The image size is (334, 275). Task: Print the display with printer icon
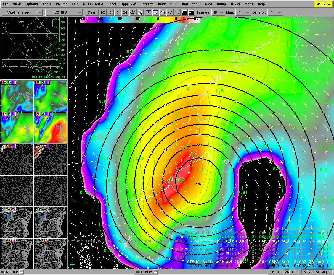(x=163, y=12)
